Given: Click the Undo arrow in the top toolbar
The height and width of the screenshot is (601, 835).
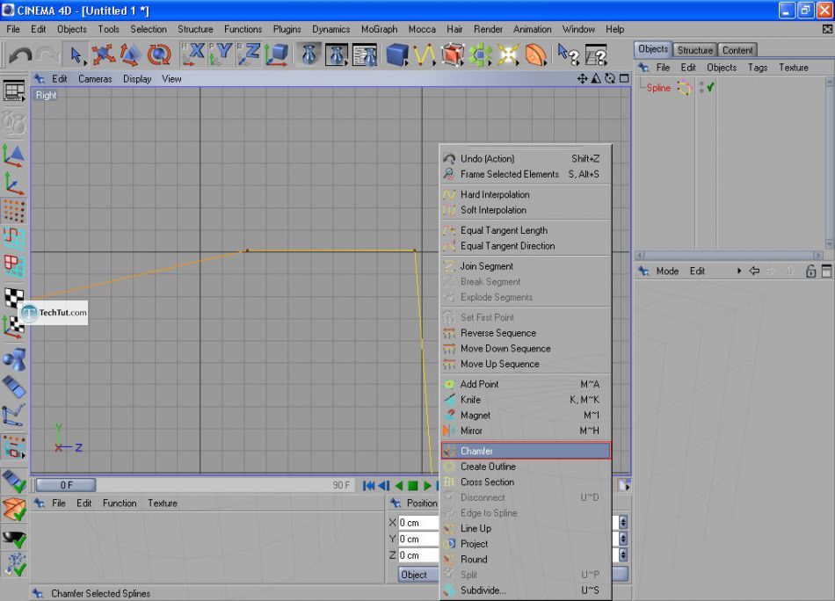Looking at the screenshot, I should 20,54.
